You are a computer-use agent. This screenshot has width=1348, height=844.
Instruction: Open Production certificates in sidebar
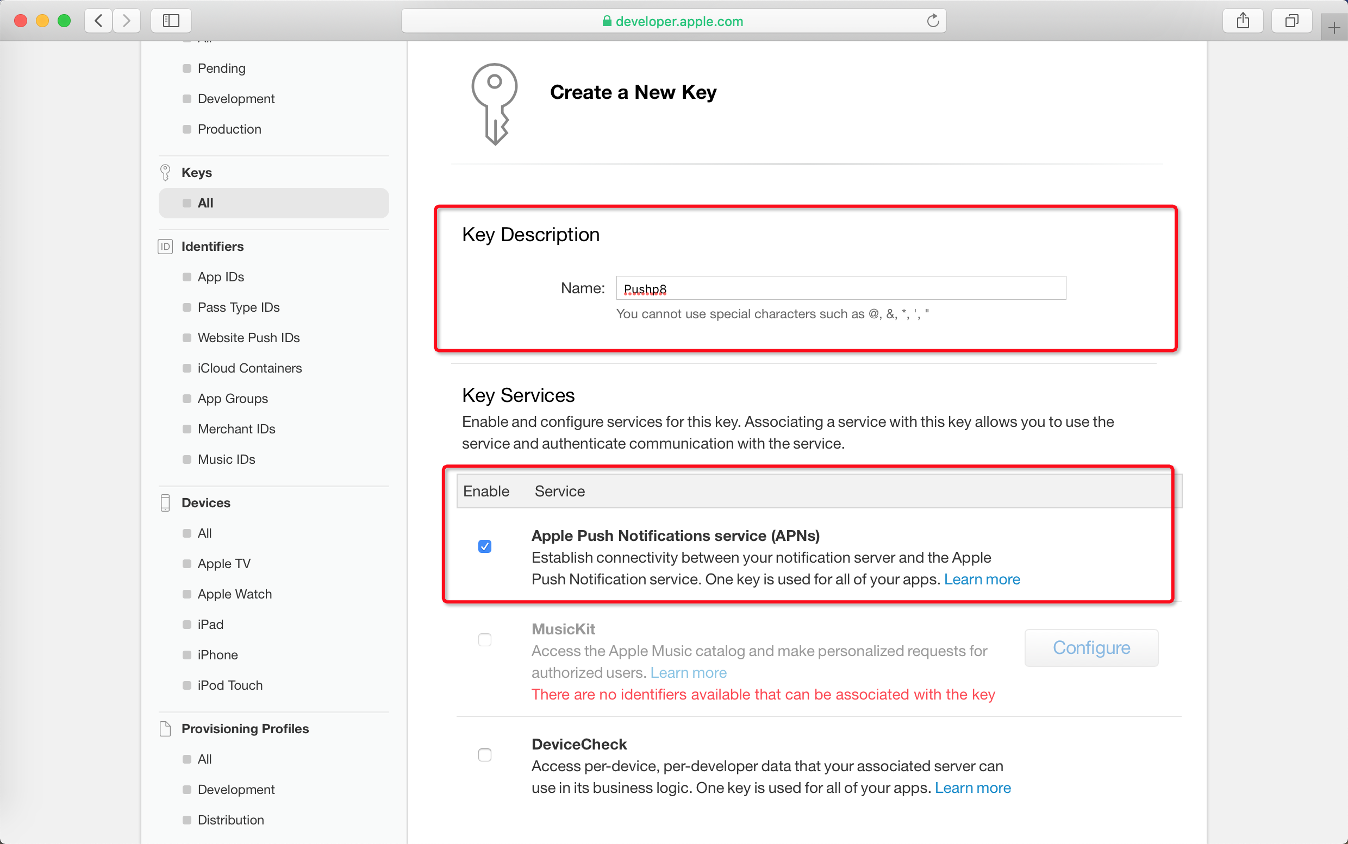point(229,129)
